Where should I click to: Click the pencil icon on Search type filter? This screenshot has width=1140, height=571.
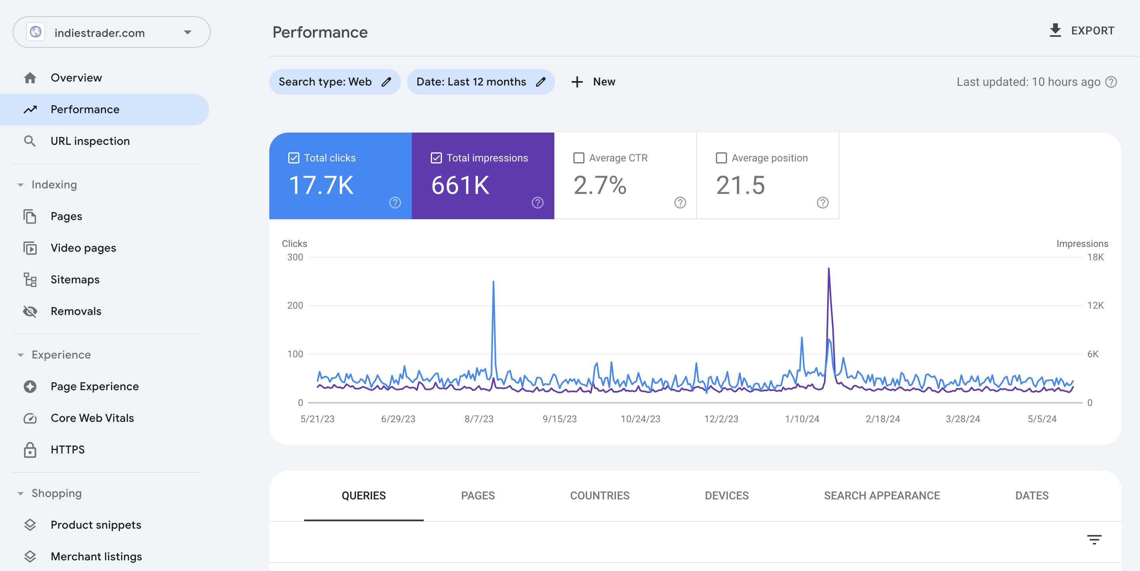(x=386, y=82)
